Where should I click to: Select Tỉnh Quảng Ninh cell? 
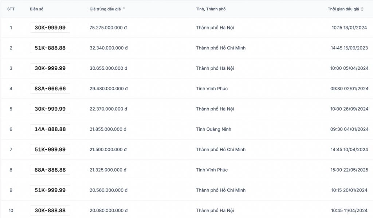click(x=213, y=129)
